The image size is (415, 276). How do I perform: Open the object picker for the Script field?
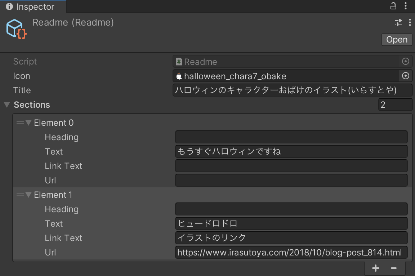coord(406,61)
